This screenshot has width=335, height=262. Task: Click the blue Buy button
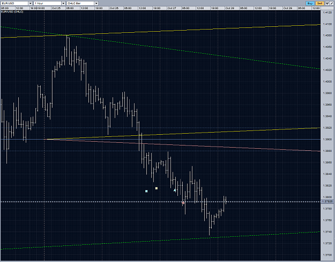[x=310, y=3]
